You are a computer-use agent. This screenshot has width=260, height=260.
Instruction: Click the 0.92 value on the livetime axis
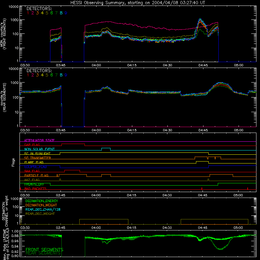pyautogui.click(x=15, y=251)
